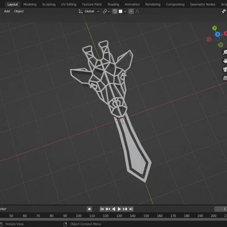Screen dimensions: 227x227
Task: Click the transform orientation axes icon
Action: 81,11
